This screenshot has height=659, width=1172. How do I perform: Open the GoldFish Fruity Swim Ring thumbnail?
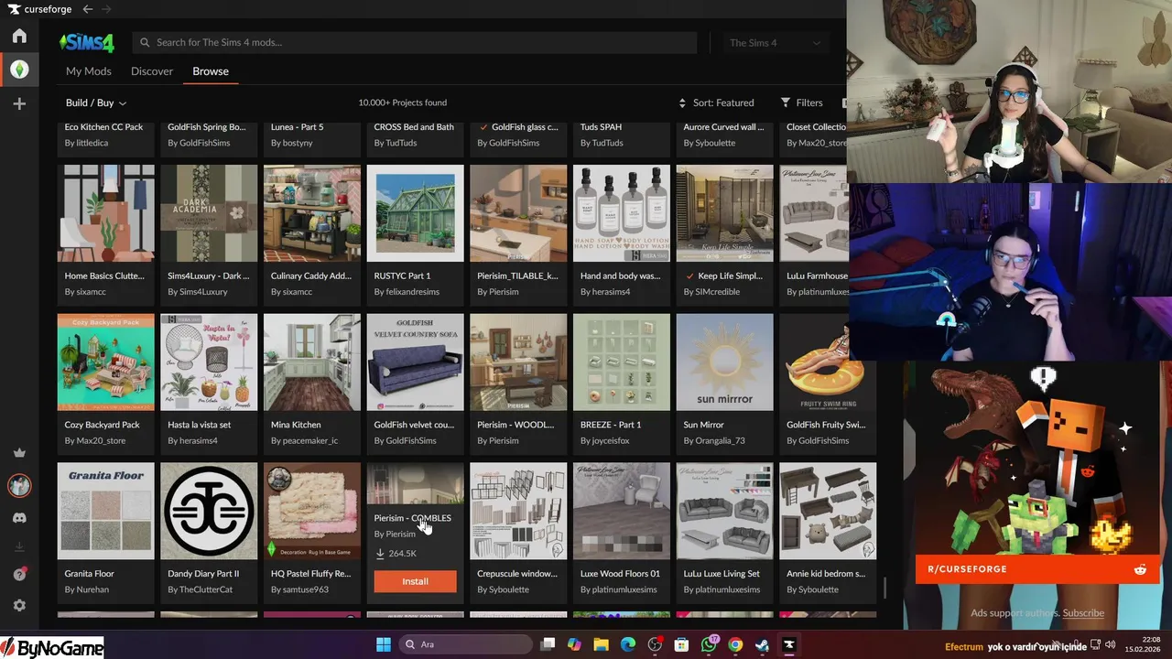point(828,362)
